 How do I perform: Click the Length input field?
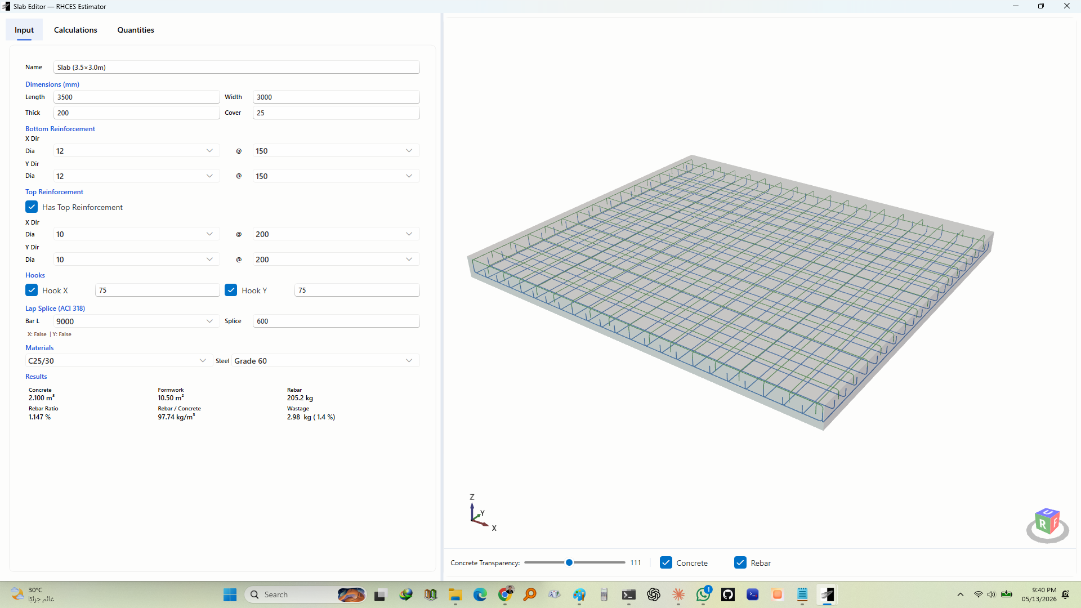click(136, 97)
